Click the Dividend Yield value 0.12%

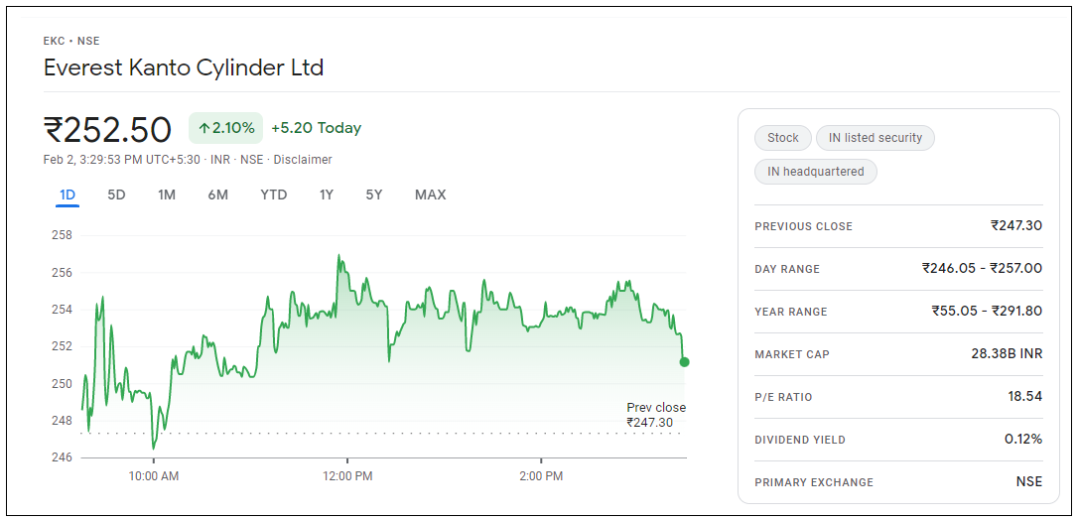pyautogui.click(x=1023, y=439)
